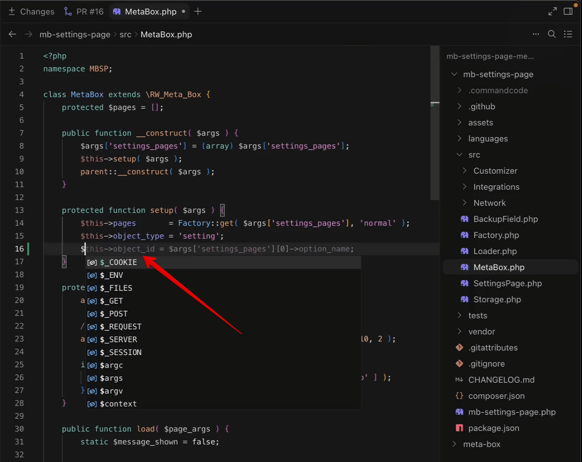Choose $_REQUEST autocomplete suggestion
Viewport: 582px width, 462px height.
[x=223, y=326]
